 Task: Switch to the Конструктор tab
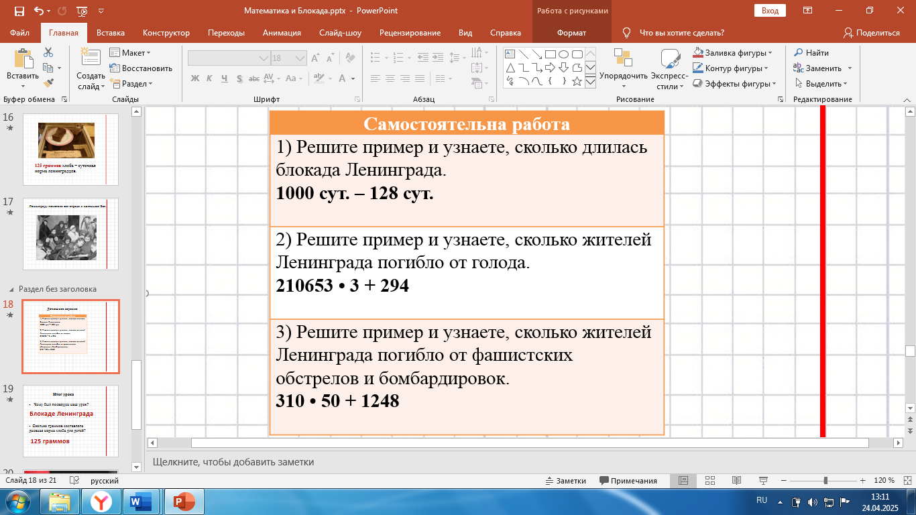[166, 33]
